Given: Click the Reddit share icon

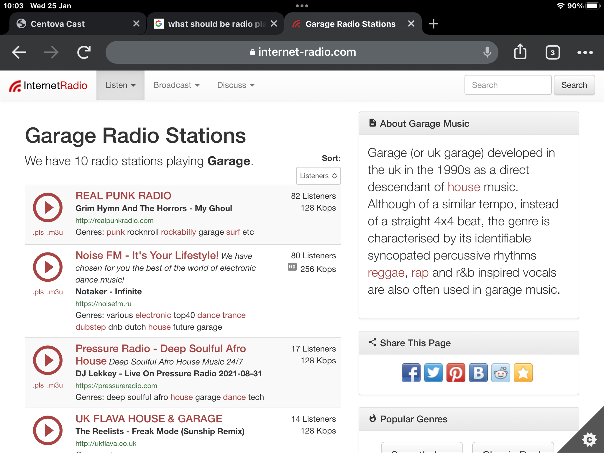Looking at the screenshot, I should (x=500, y=373).
